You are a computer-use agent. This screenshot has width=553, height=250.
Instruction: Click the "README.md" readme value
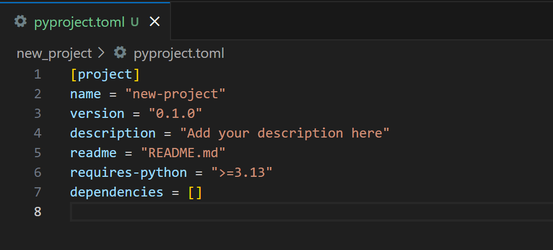click(183, 153)
